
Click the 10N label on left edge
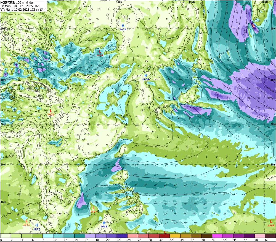(x=3, y=202)
